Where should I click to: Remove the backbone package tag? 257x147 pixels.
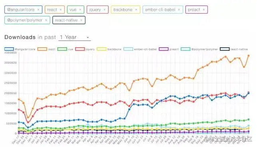[136, 10]
